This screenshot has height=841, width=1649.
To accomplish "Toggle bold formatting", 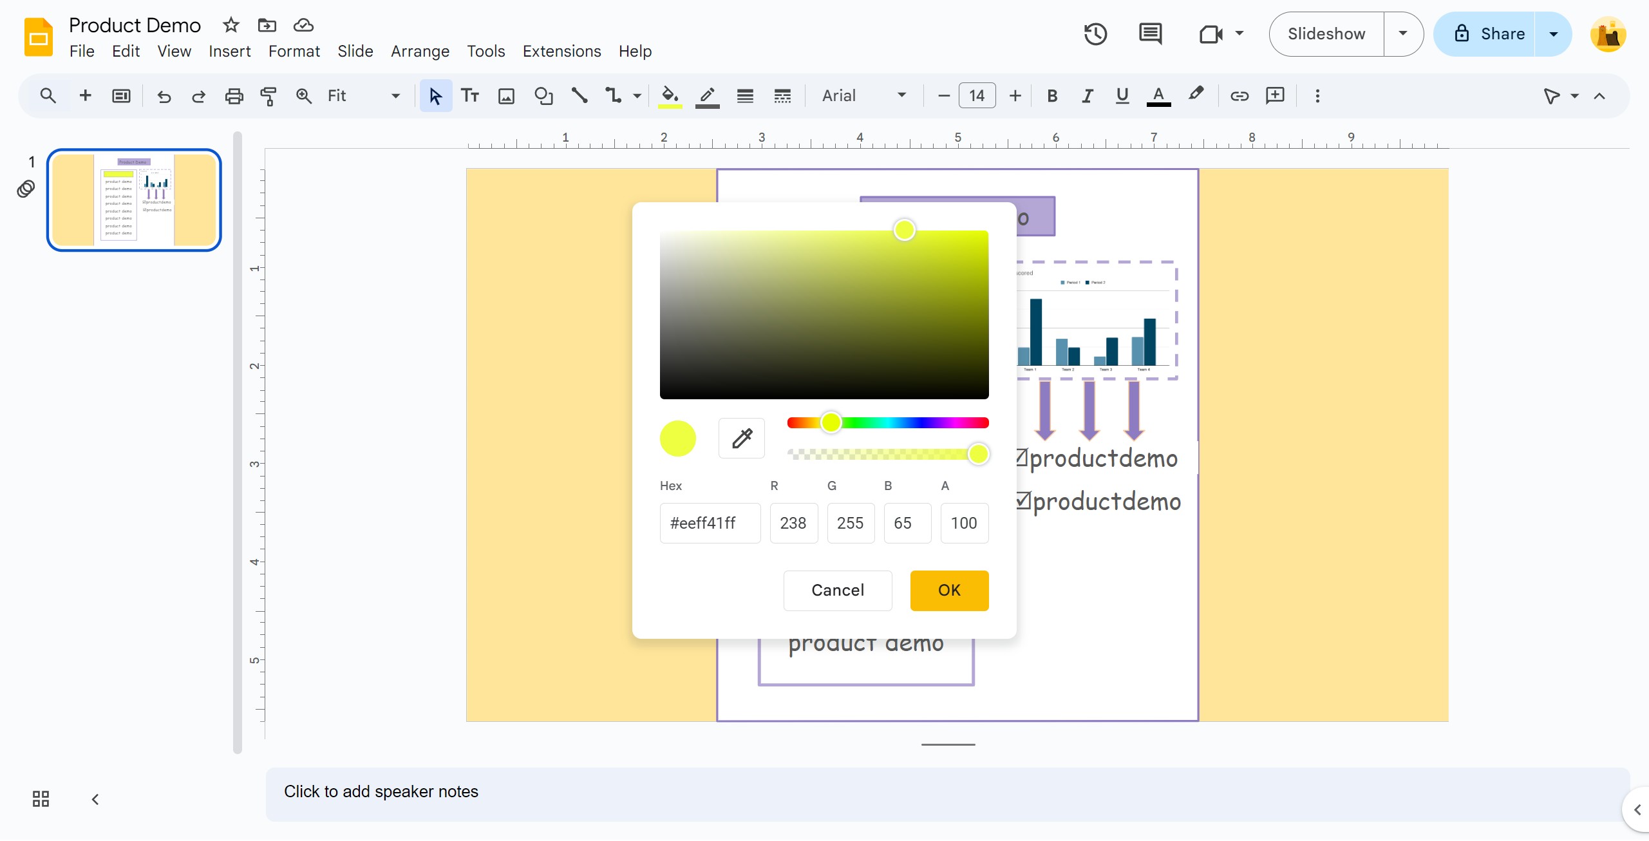I will 1052,96.
